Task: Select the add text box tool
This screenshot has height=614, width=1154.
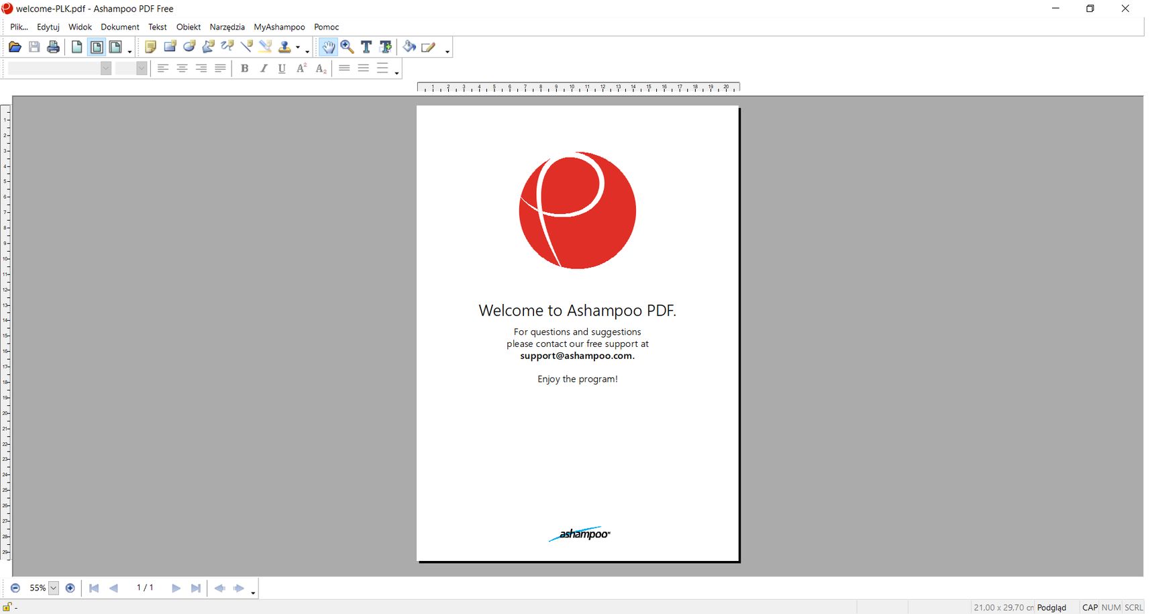Action: (x=386, y=47)
